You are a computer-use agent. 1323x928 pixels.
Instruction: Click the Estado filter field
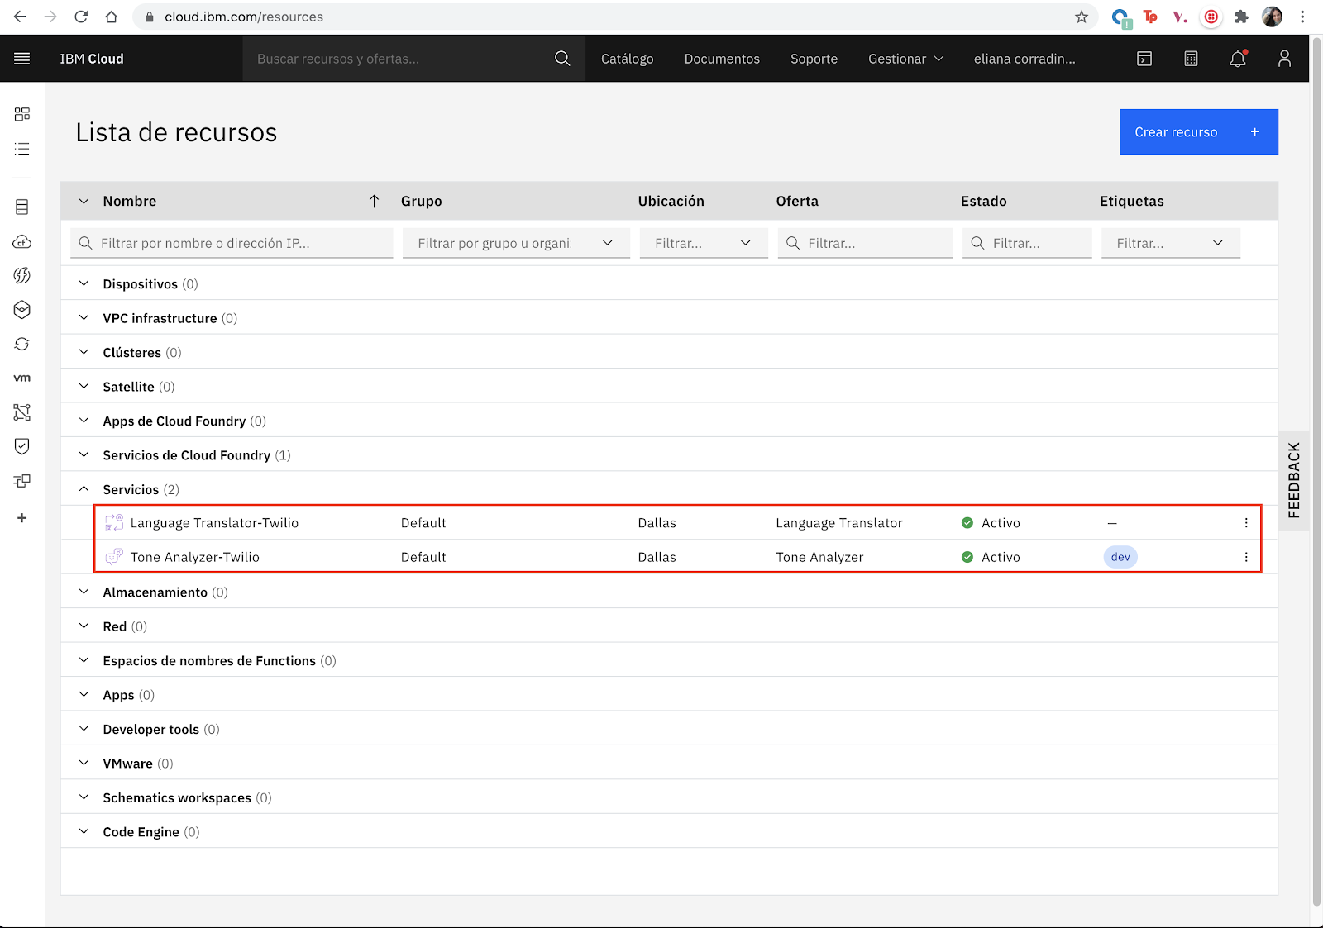click(1027, 243)
